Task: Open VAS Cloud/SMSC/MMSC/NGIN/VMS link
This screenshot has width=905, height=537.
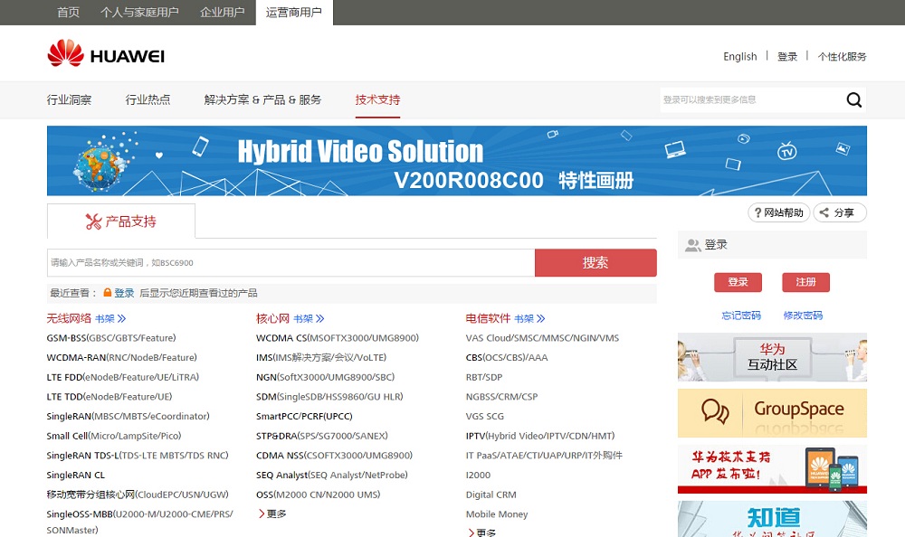Action: pyautogui.click(x=542, y=338)
